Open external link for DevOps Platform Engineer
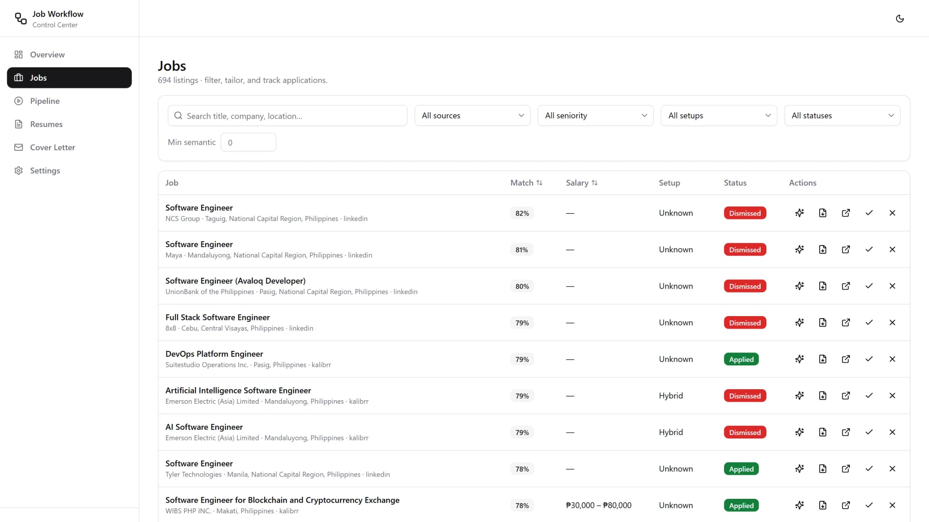The image size is (929, 522). (x=846, y=359)
